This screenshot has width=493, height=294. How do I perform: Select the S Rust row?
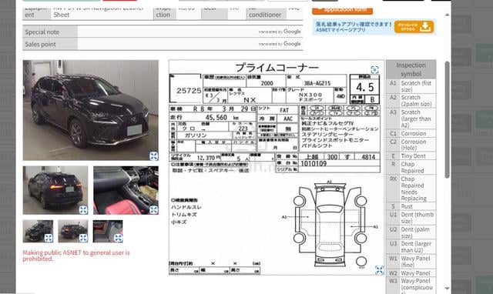(x=411, y=206)
